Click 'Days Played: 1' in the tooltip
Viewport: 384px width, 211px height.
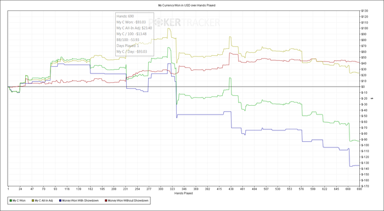(128, 45)
